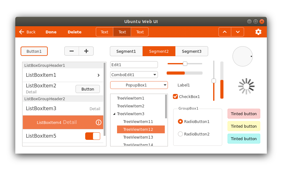Select TreeViewItem12
Viewport: 284px width, 172px height.
click(x=141, y=130)
